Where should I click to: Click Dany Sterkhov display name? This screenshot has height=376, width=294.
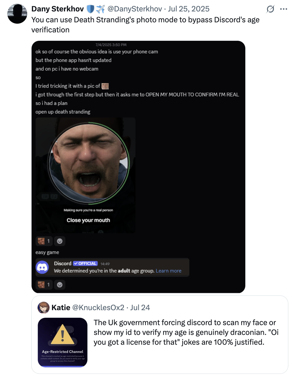[x=57, y=9]
